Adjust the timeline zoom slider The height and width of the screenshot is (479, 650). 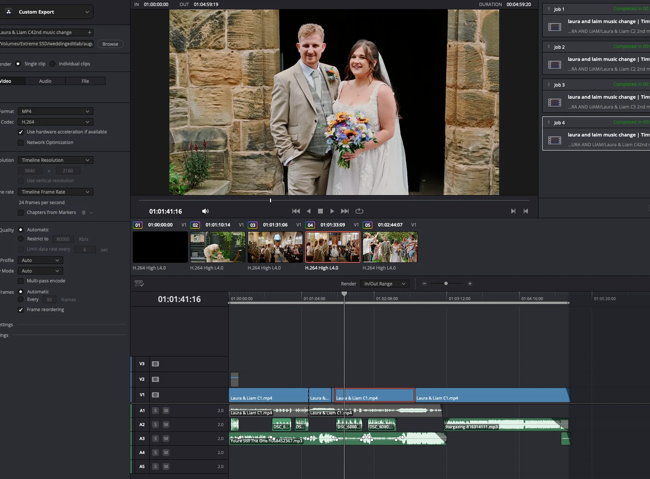(446, 284)
